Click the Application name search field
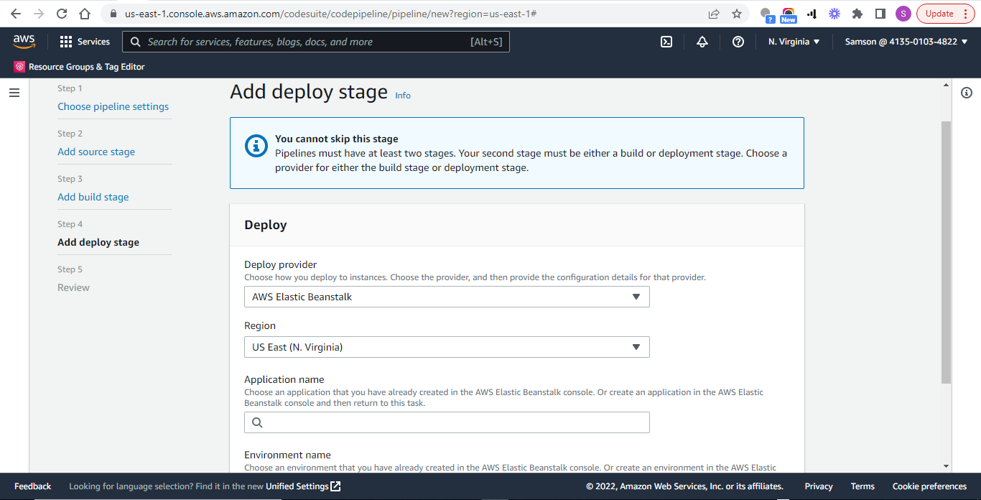The width and height of the screenshot is (981, 500). pos(447,422)
